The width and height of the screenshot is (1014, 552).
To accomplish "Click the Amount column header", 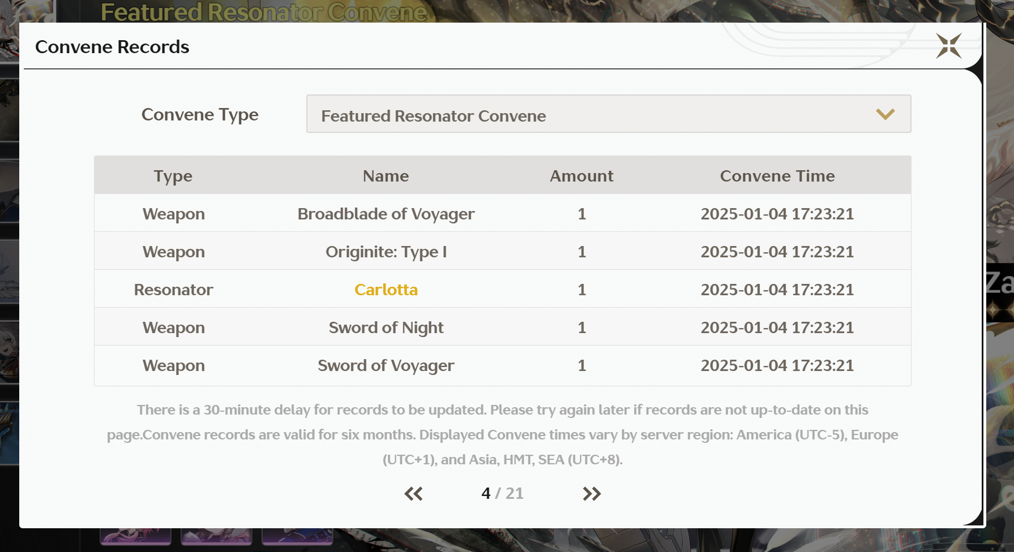I will 581,176.
